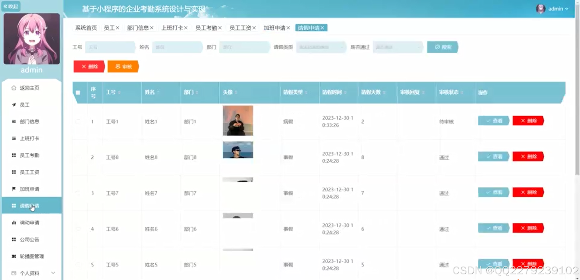This screenshot has width=580, height=280.
Task: Click the orange 审核 button
Action: 123,66
